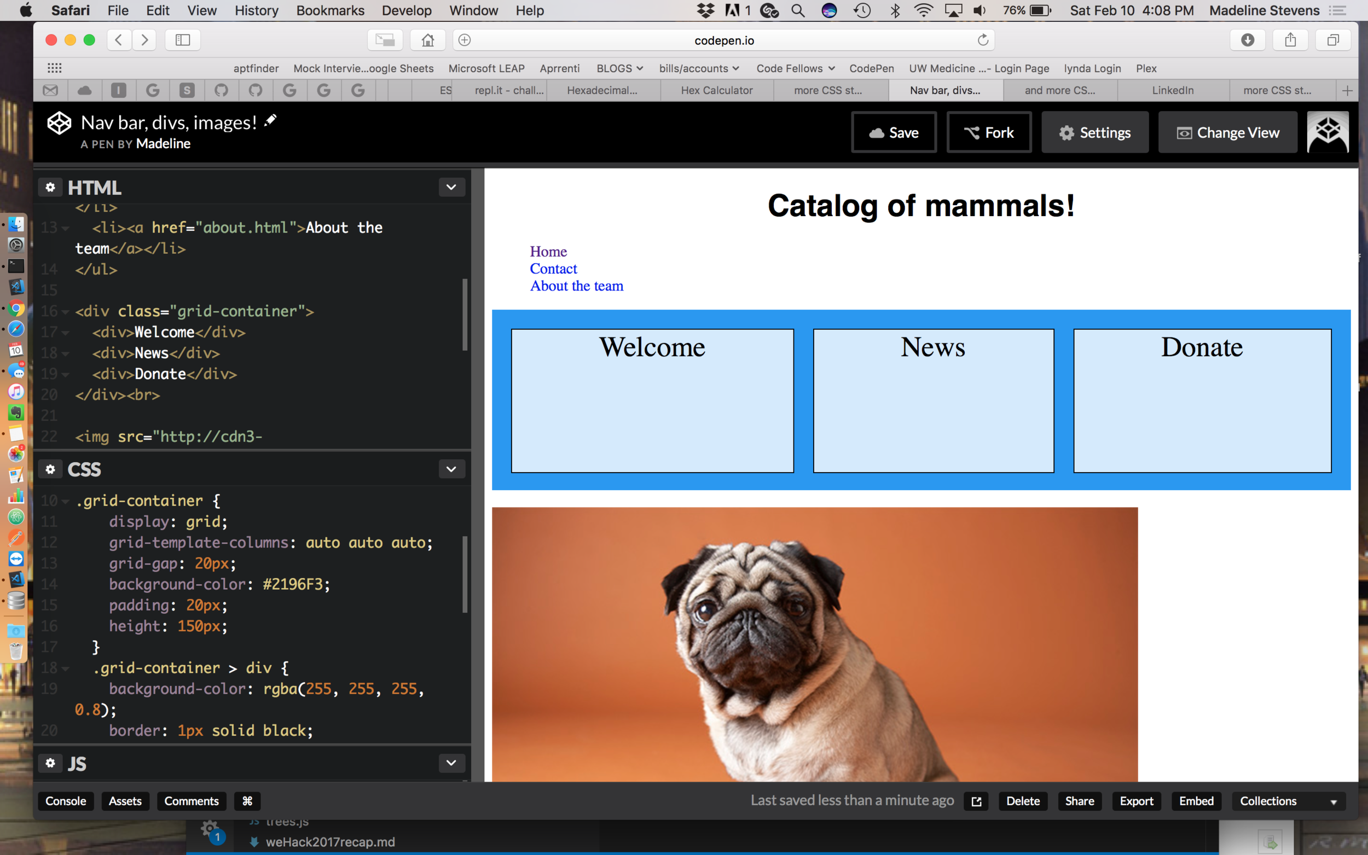This screenshot has height=855, width=1368.
Task: Go back in Safari history
Action: click(119, 39)
